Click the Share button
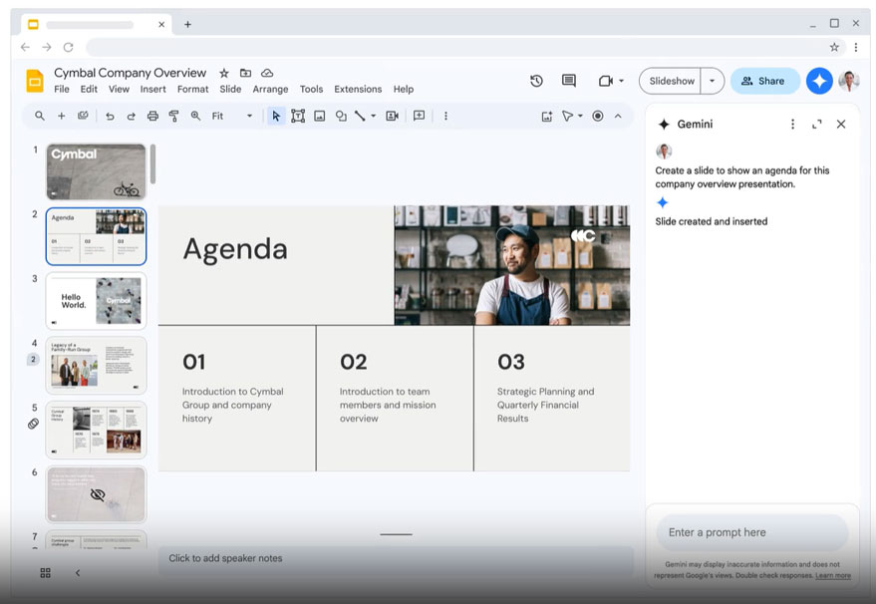Image resolution: width=876 pixels, height=604 pixels. coord(763,81)
